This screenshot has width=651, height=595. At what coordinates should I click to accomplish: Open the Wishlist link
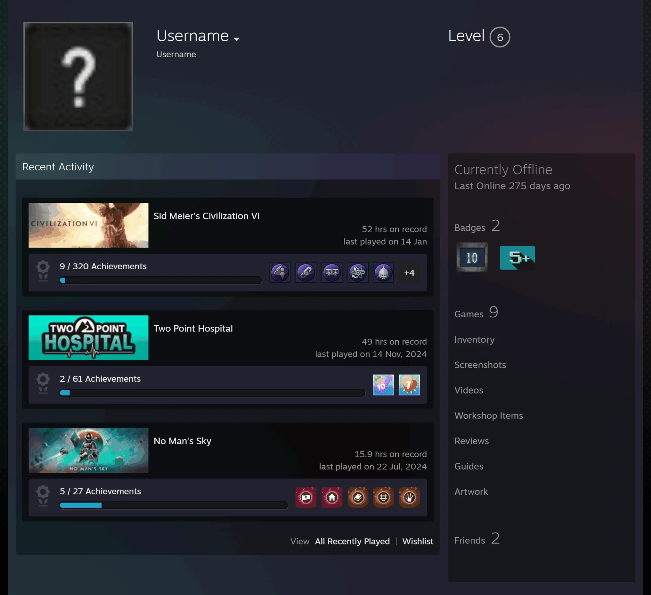[418, 541]
